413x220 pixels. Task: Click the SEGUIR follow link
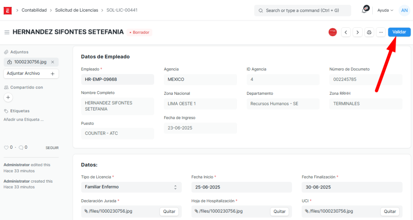(52, 148)
